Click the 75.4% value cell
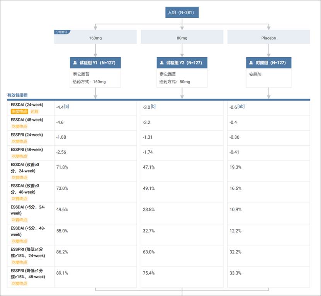This screenshot has height=296, width=321. (182, 277)
